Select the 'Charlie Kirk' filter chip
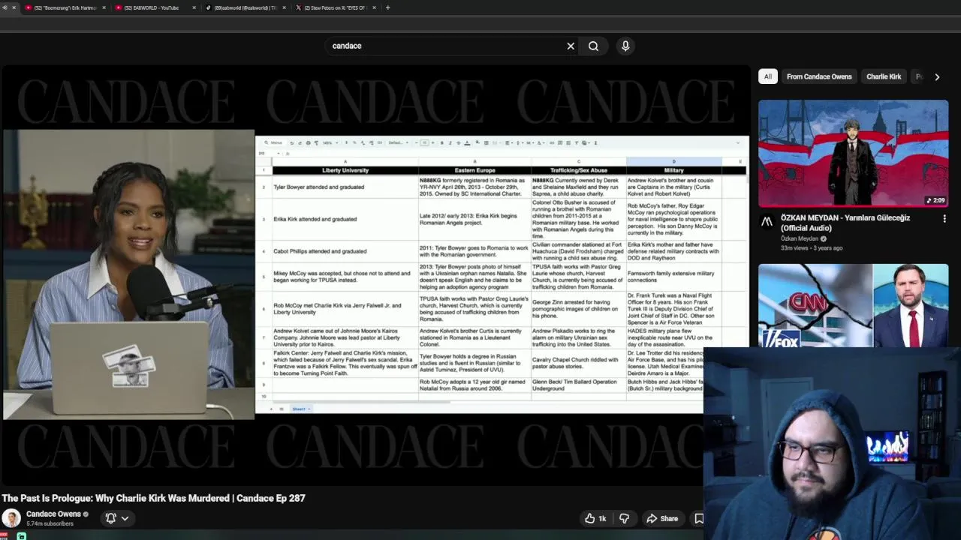Screen dimensions: 961x540 (884, 76)
